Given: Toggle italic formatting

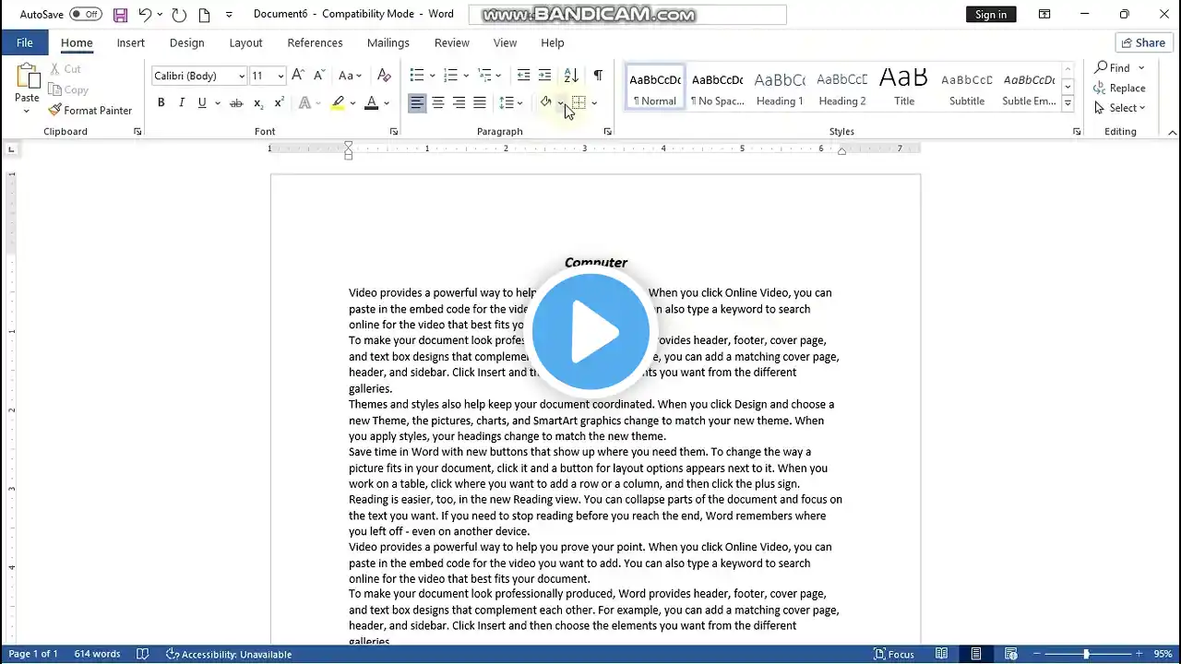Looking at the screenshot, I should click(181, 102).
